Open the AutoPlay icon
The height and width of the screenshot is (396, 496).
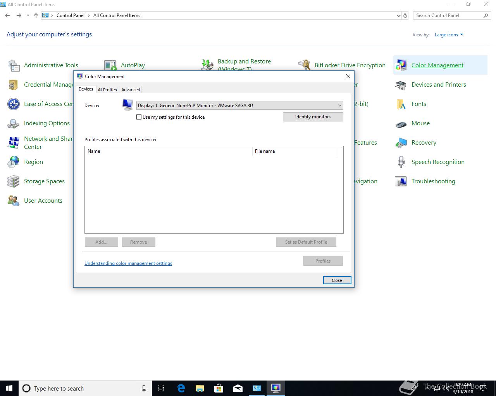pyautogui.click(x=110, y=65)
